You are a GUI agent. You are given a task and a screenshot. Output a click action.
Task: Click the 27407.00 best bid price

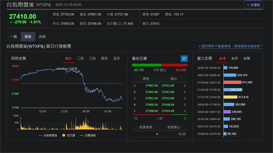click(152, 86)
